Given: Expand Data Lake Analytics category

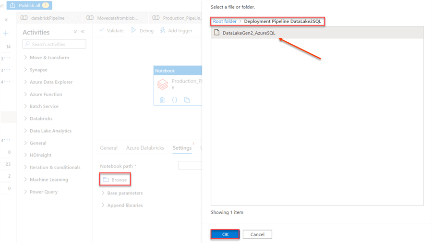Looking at the screenshot, I should click(x=50, y=131).
